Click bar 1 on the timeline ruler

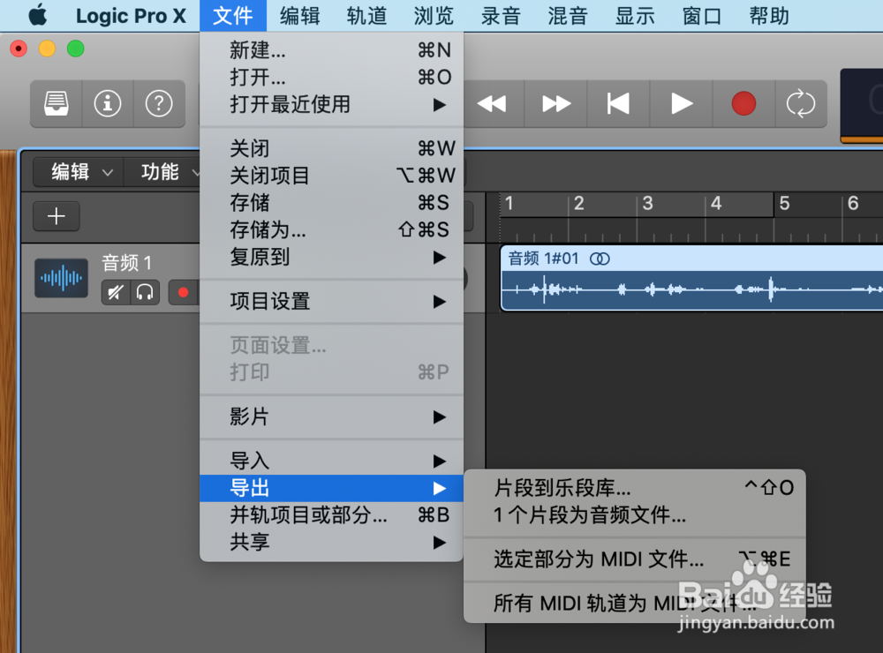click(x=509, y=203)
